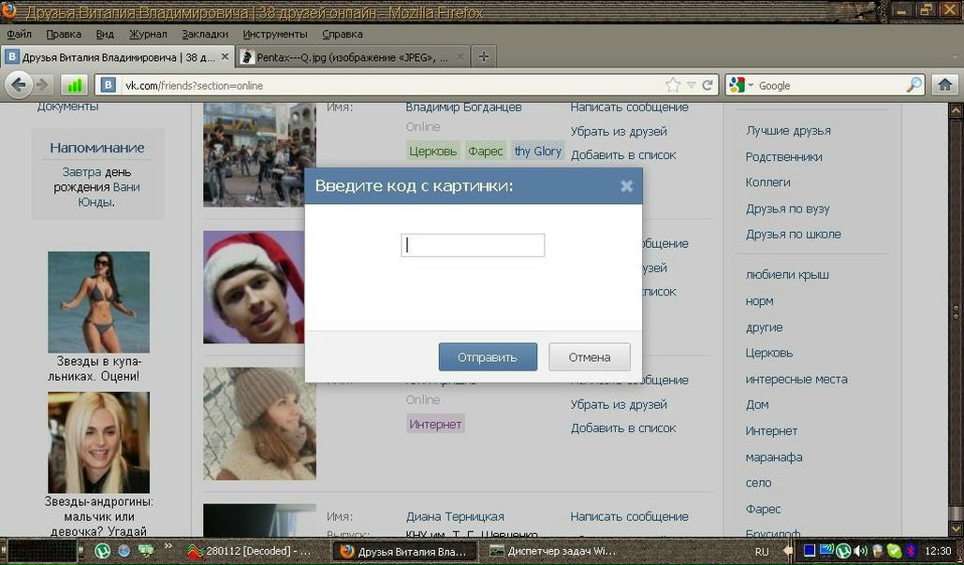The height and width of the screenshot is (565, 964).
Task: Open the Лучшие друзья friends list
Action: point(788,131)
